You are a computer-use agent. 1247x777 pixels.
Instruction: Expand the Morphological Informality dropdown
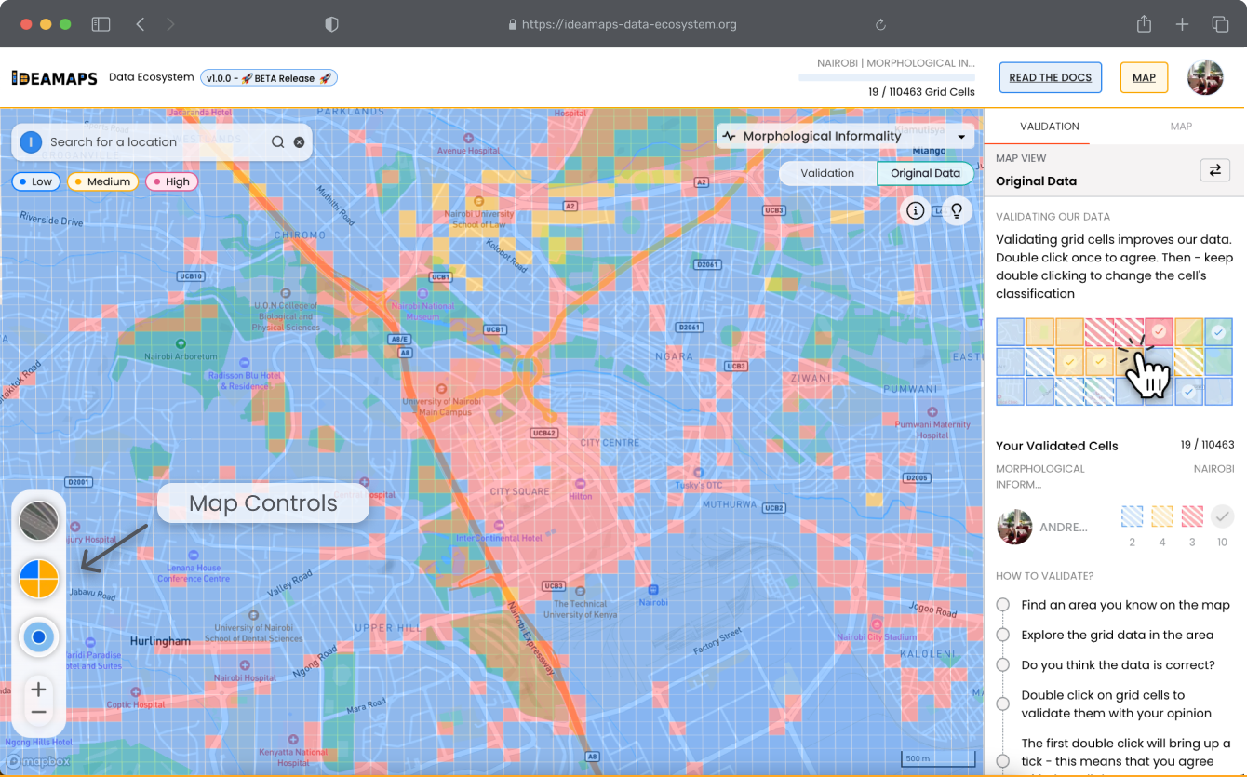pyautogui.click(x=960, y=137)
